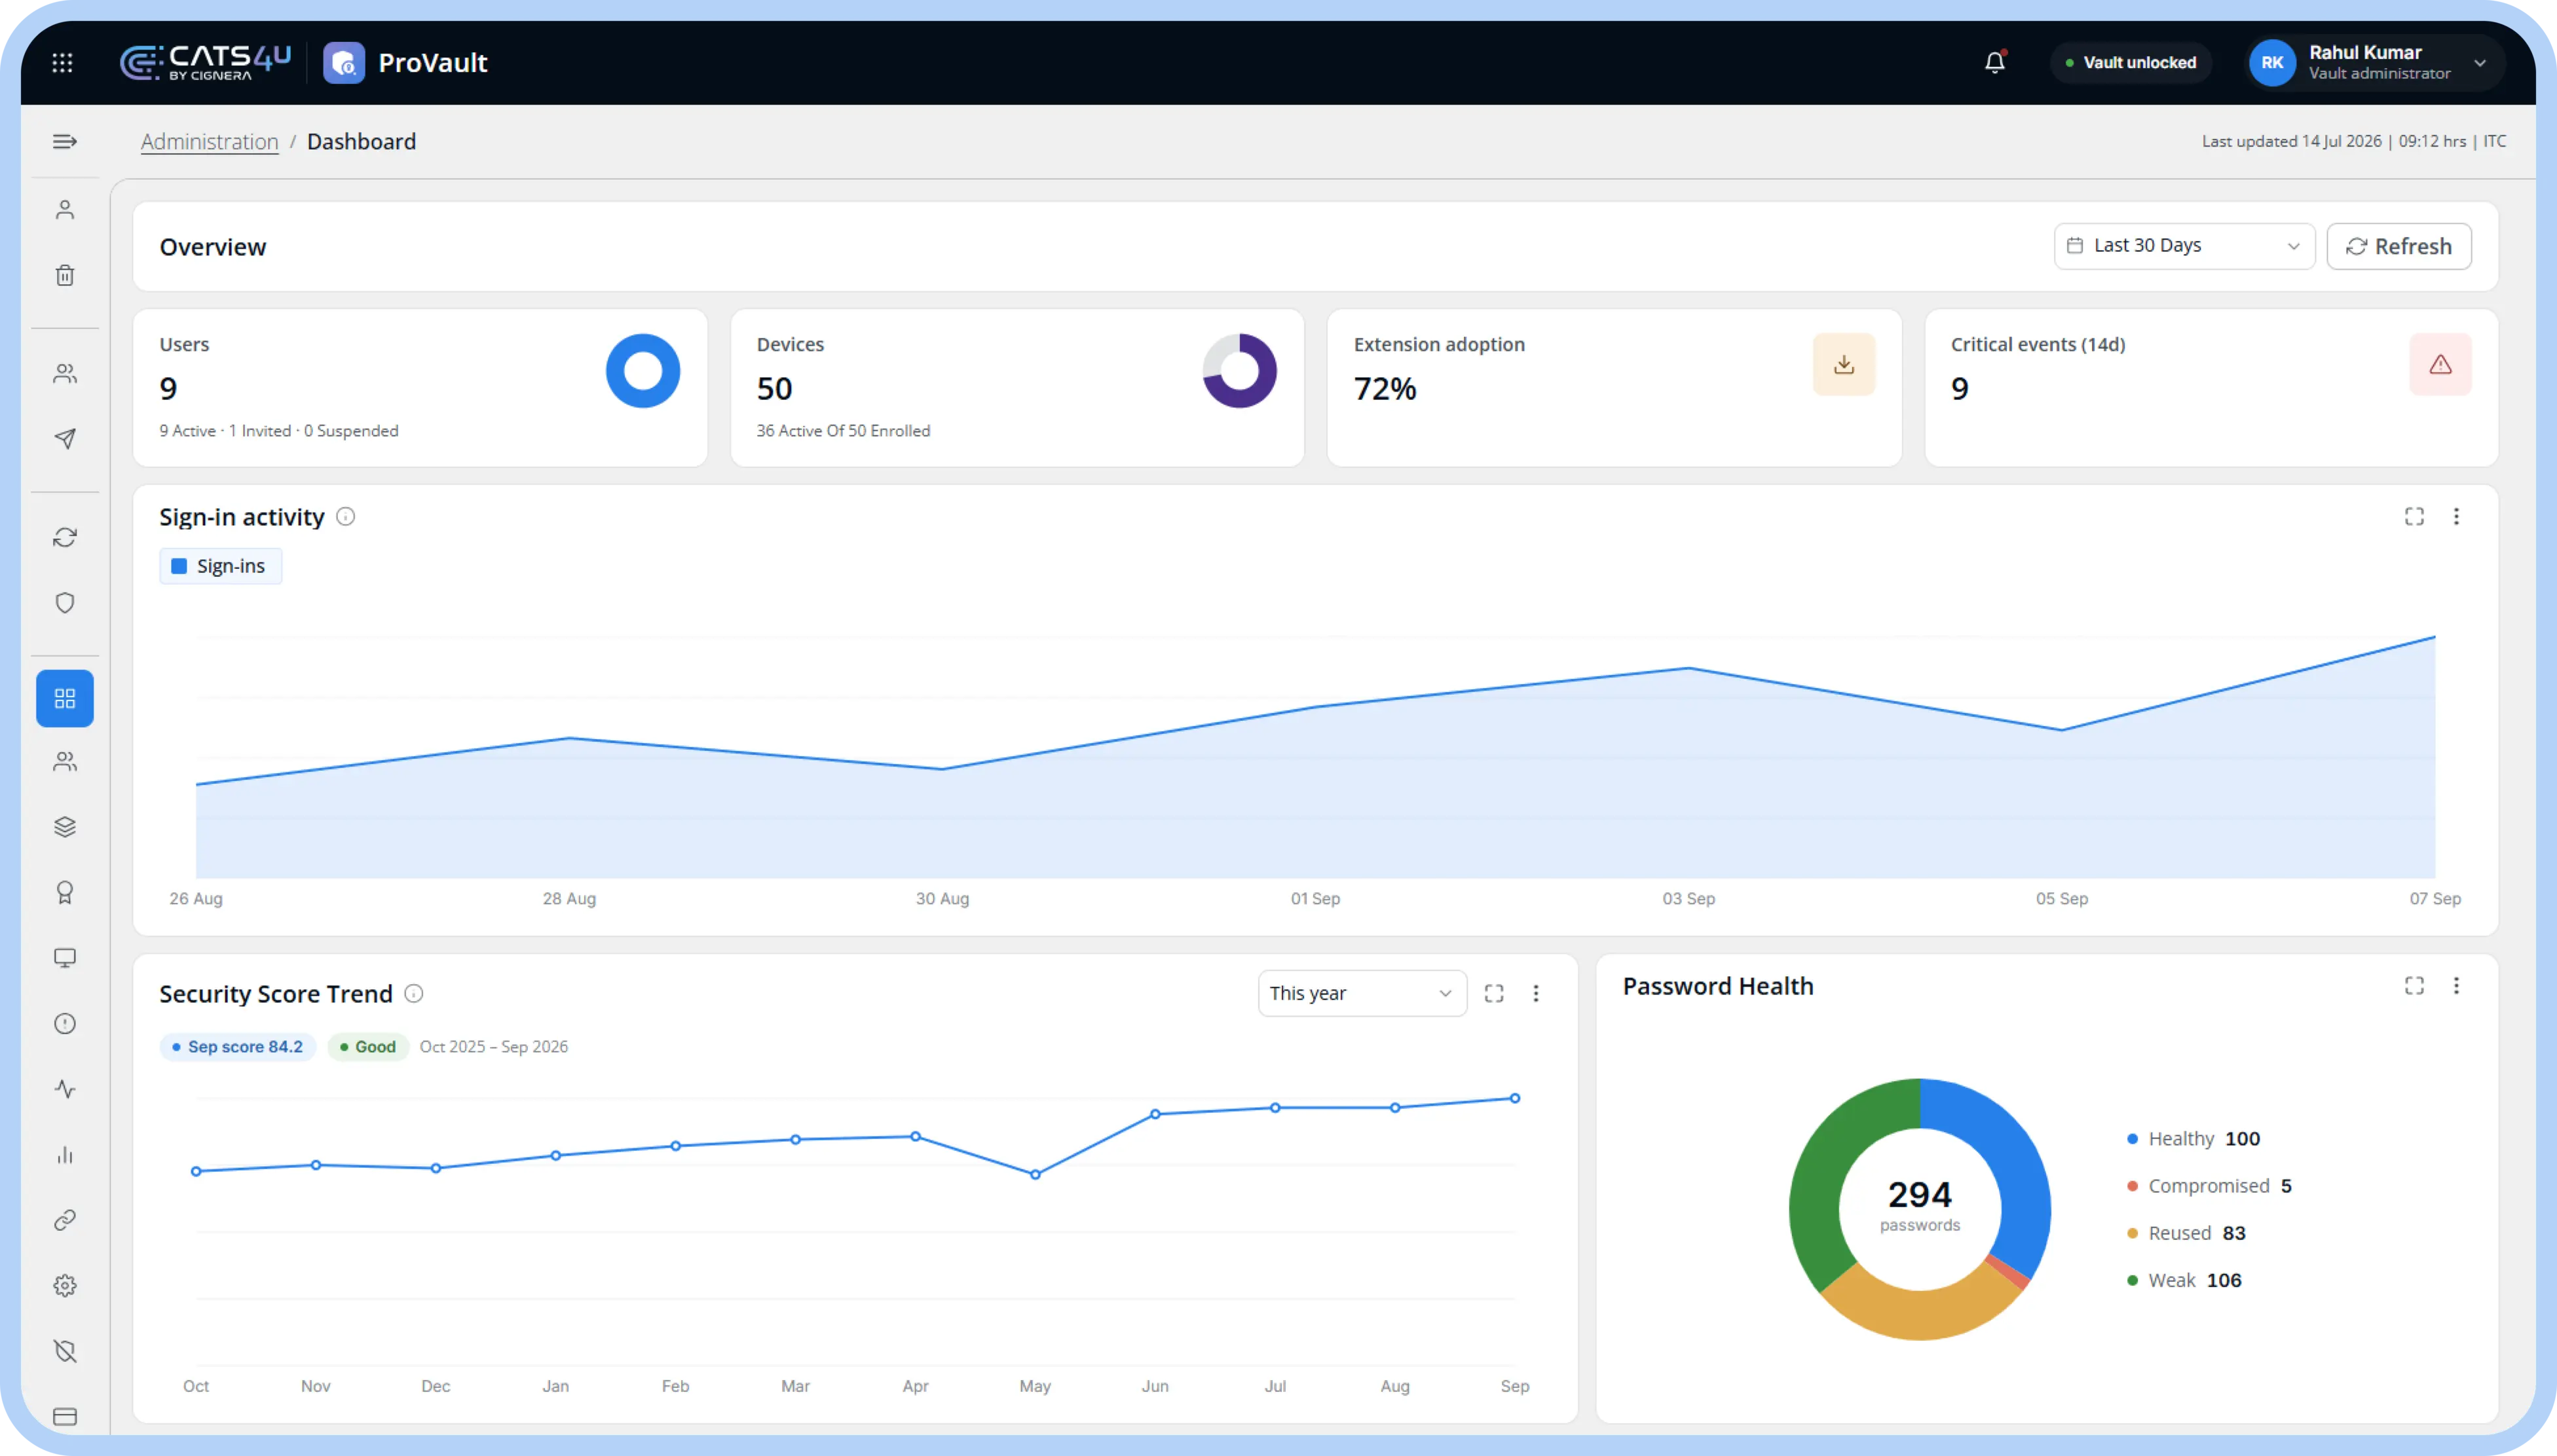2557x1456 pixels.
Task: Open the This year range dropdown
Action: point(1362,993)
